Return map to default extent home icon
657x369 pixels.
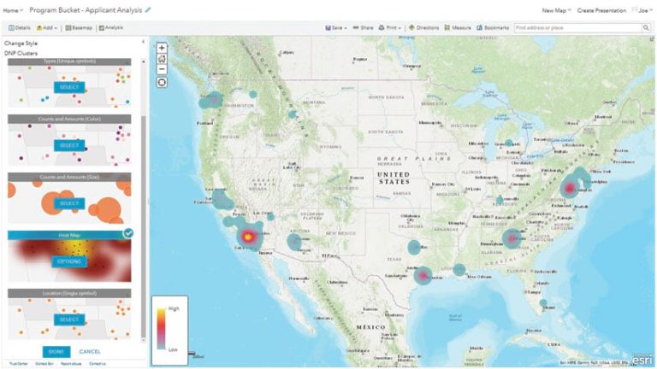(162, 59)
